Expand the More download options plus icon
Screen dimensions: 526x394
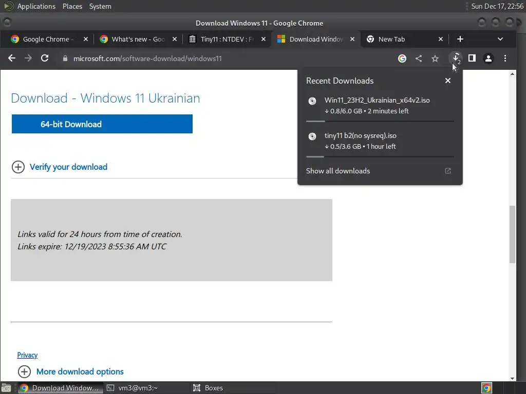[x=24, y=371]
